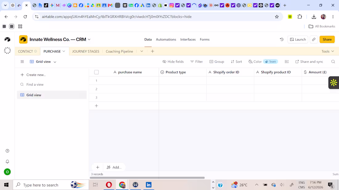Image resolution: width=339 pixels, height=190 pixels.
Task: Click Sort in the view toolbar
Action: pyautogui.click(x=236, y=62)
